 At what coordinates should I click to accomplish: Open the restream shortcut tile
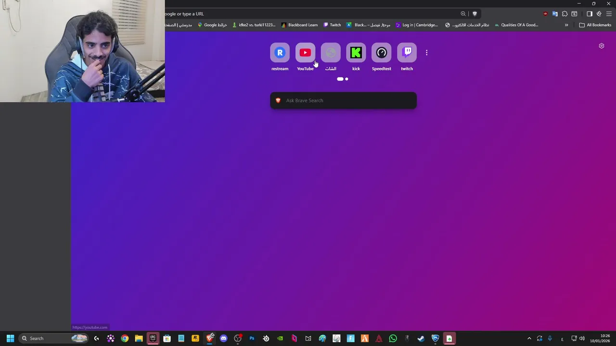pos(280,53)
